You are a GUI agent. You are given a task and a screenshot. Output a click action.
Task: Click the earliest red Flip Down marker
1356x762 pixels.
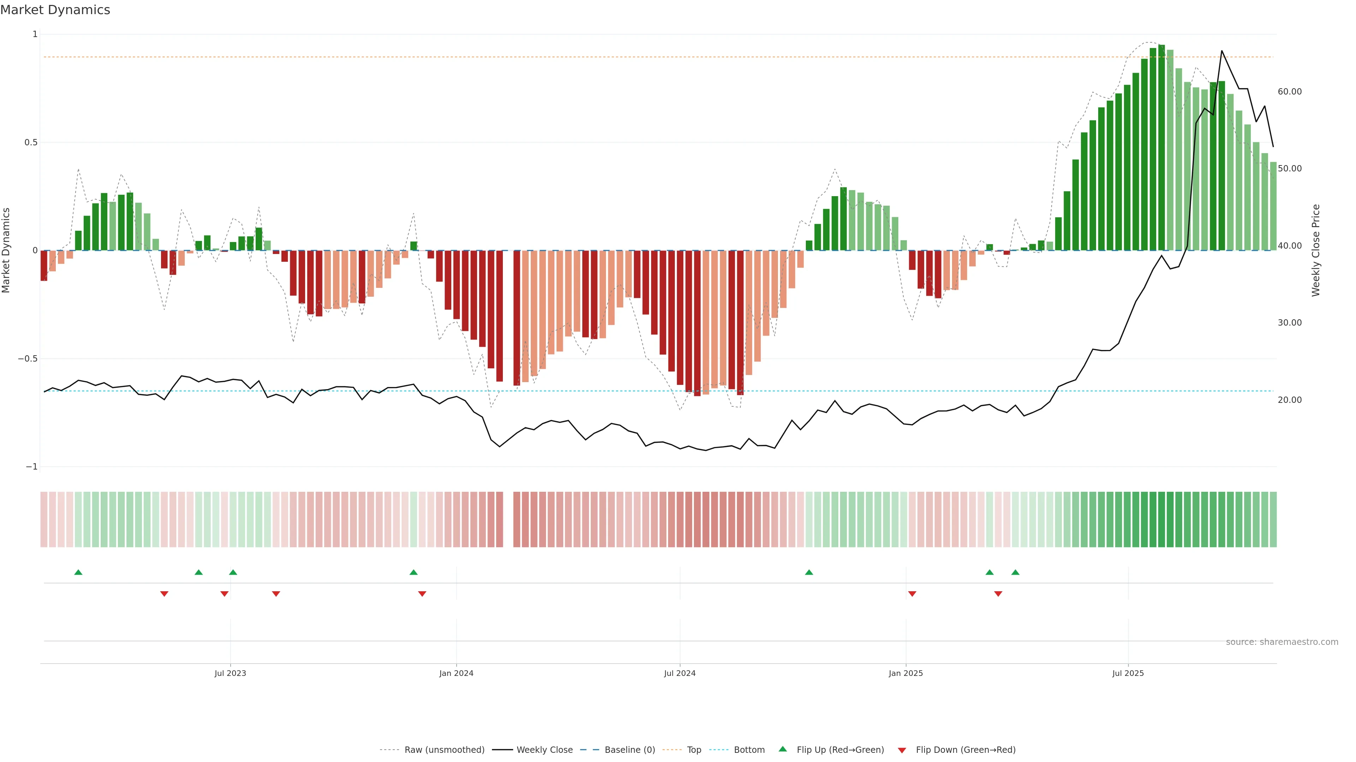click(x=164, y=594)
